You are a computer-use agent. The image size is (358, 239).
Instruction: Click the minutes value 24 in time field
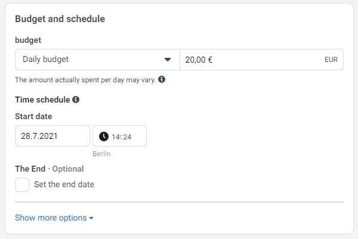pyautogui.click(x=126, y=136)
